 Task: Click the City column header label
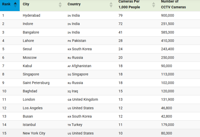pos(26,5)
